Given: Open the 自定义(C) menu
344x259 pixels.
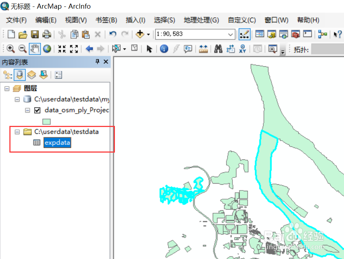Looking at the screenshot, I should click(x=241, y=20).
